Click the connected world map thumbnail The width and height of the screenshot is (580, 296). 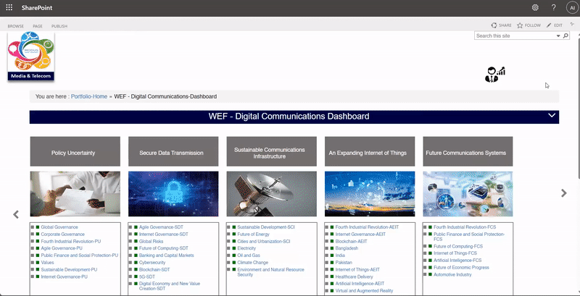point(370,194)
